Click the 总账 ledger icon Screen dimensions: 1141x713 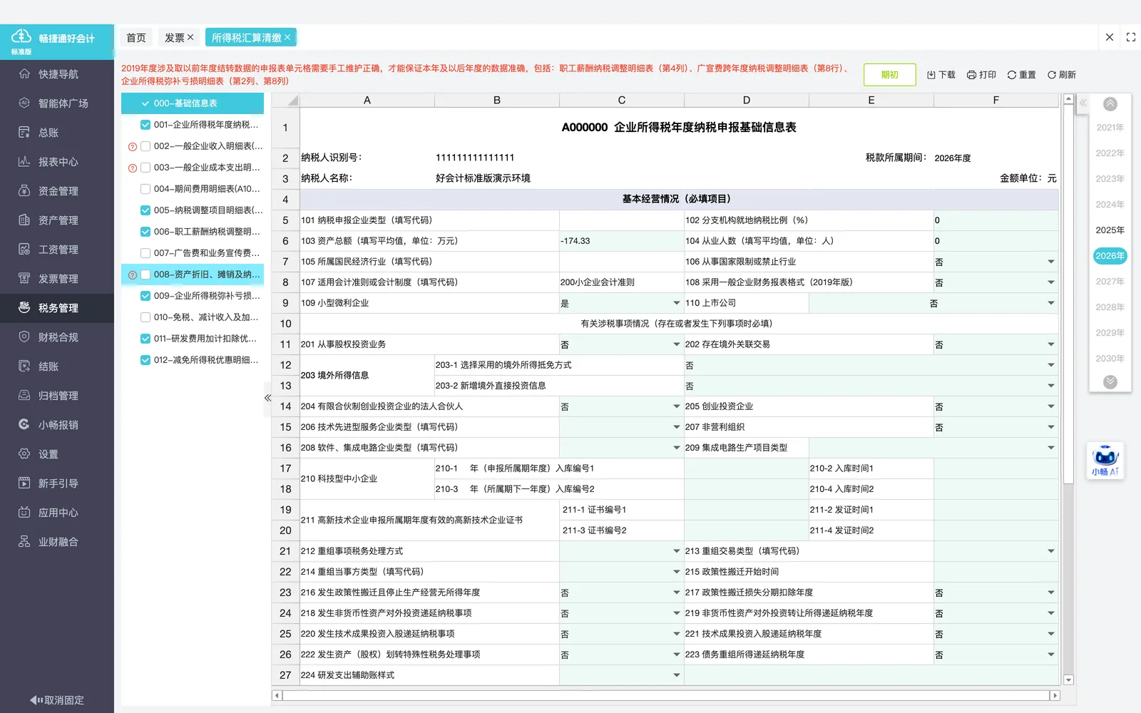click(24, 133)
